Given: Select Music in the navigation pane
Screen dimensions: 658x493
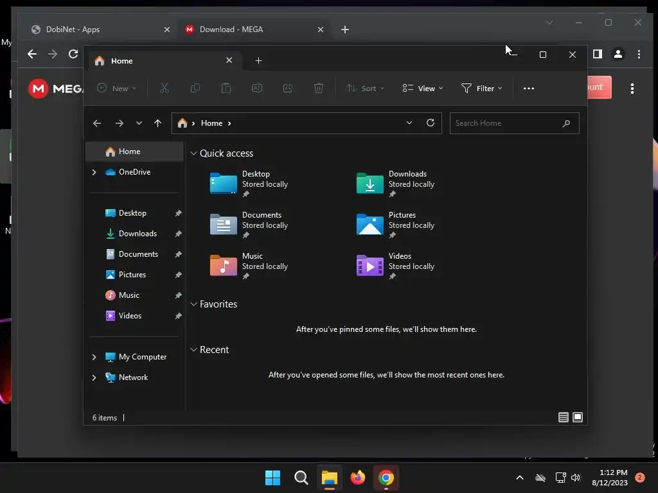Looking at the screenshot, I should (x=134, y=295).
